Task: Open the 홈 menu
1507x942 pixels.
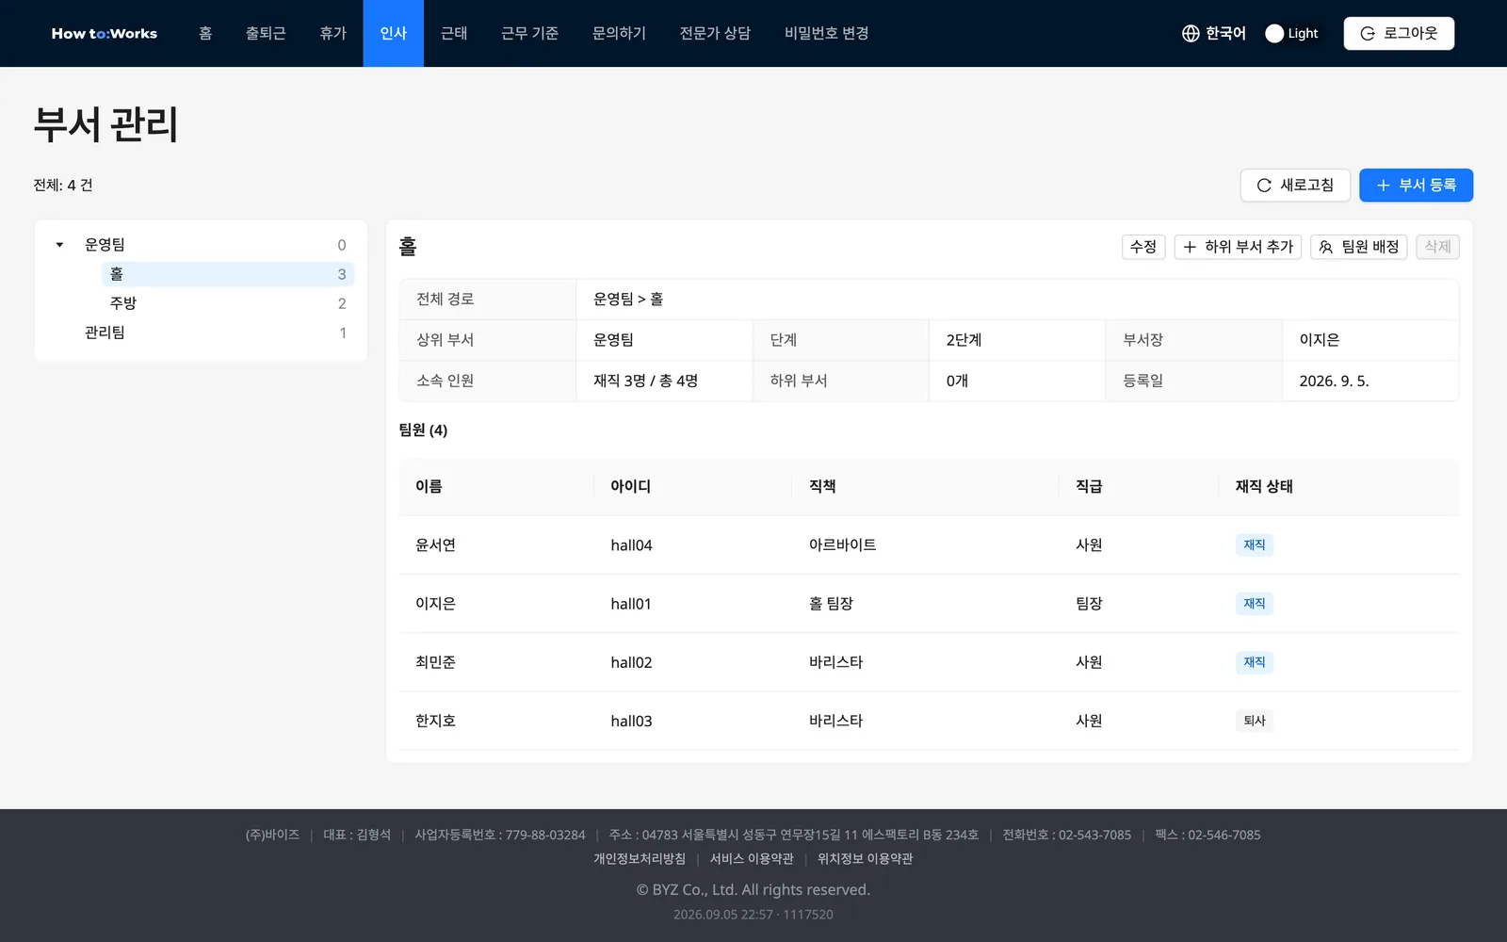Action: click(205, 33)
